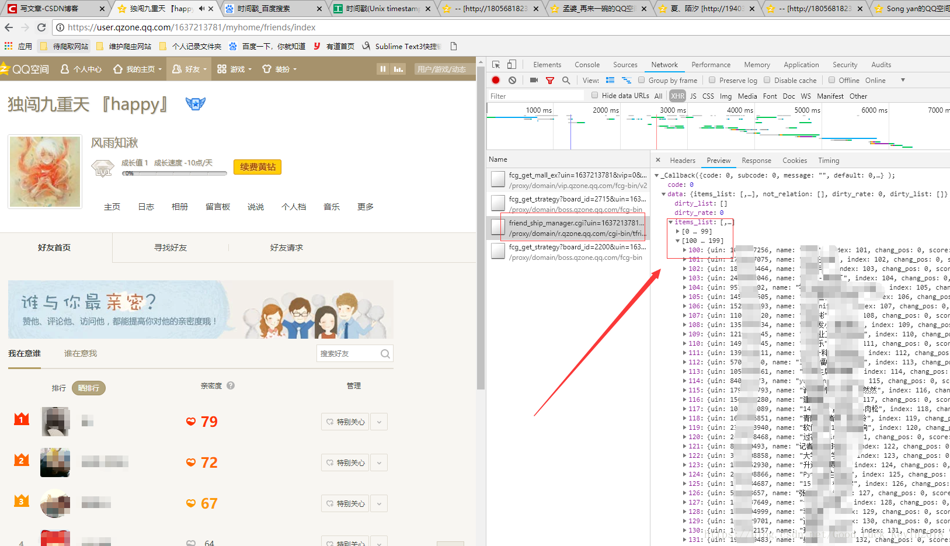Open the network throttling dropdown arrow
This screenshot has height=546, width=950.
(x=903, y=80)
